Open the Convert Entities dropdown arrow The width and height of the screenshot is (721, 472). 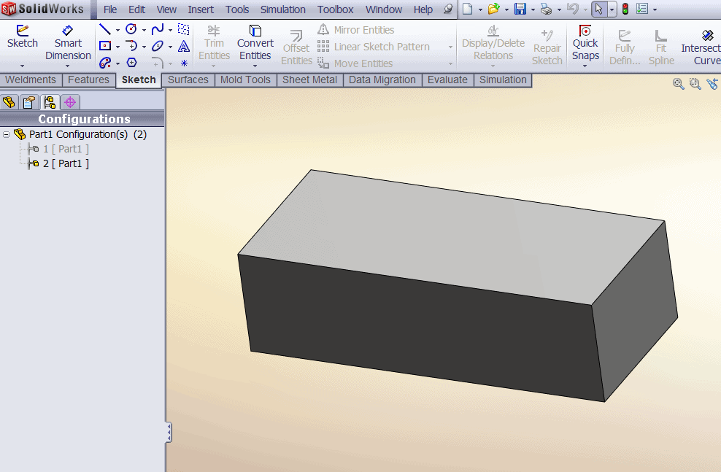tap(255, 66)
